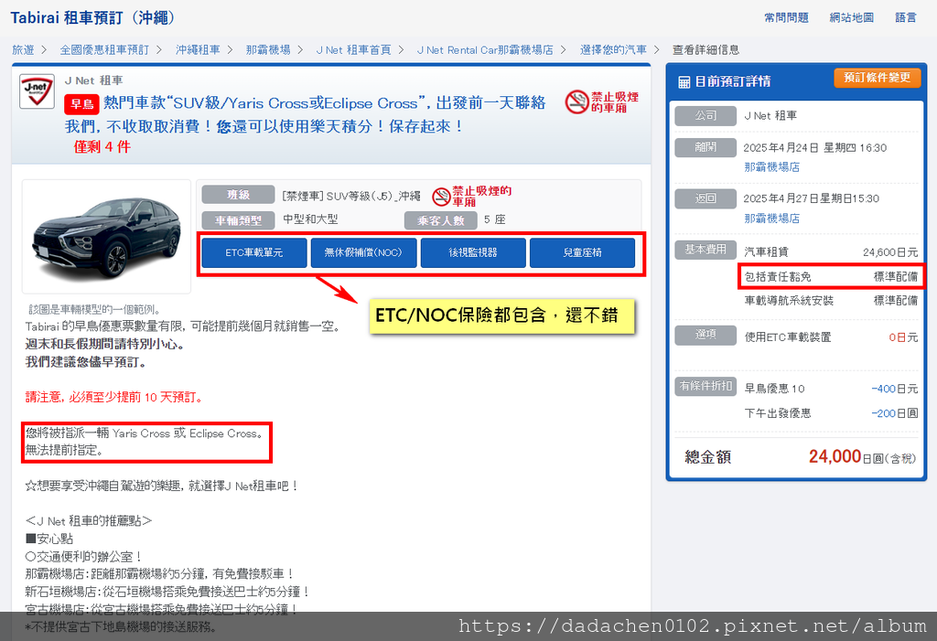Click the 兒童座椅 feature button

583,252
